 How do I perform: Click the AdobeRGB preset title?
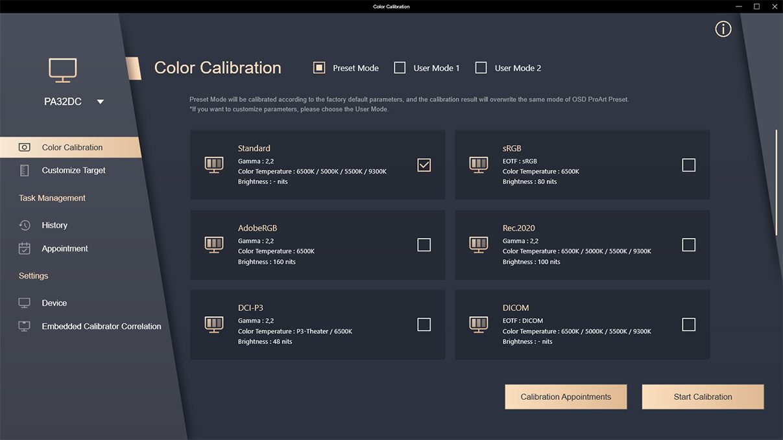point(258,228)
